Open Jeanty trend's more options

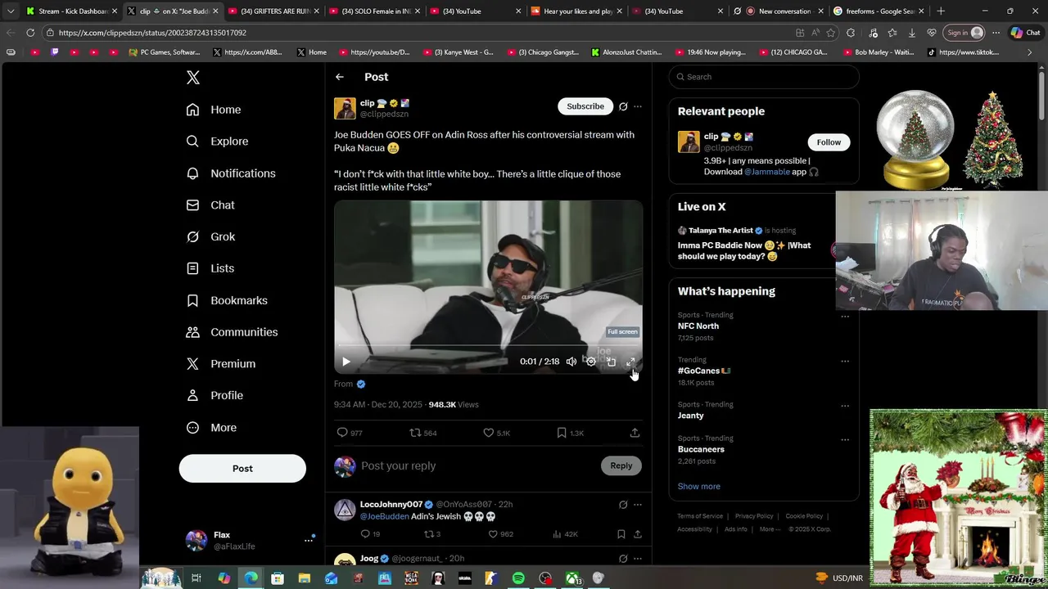pyautogui.click(x=845, y=406)
